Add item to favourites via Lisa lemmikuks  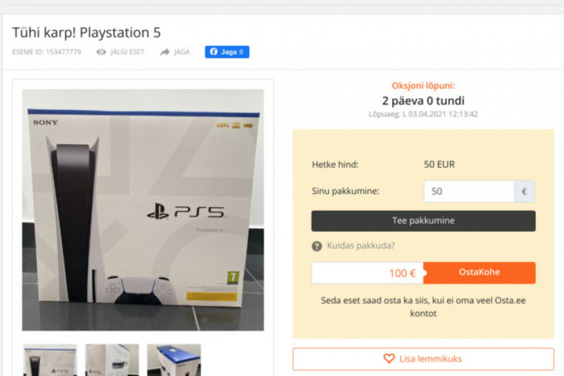[x=424, y=359]
